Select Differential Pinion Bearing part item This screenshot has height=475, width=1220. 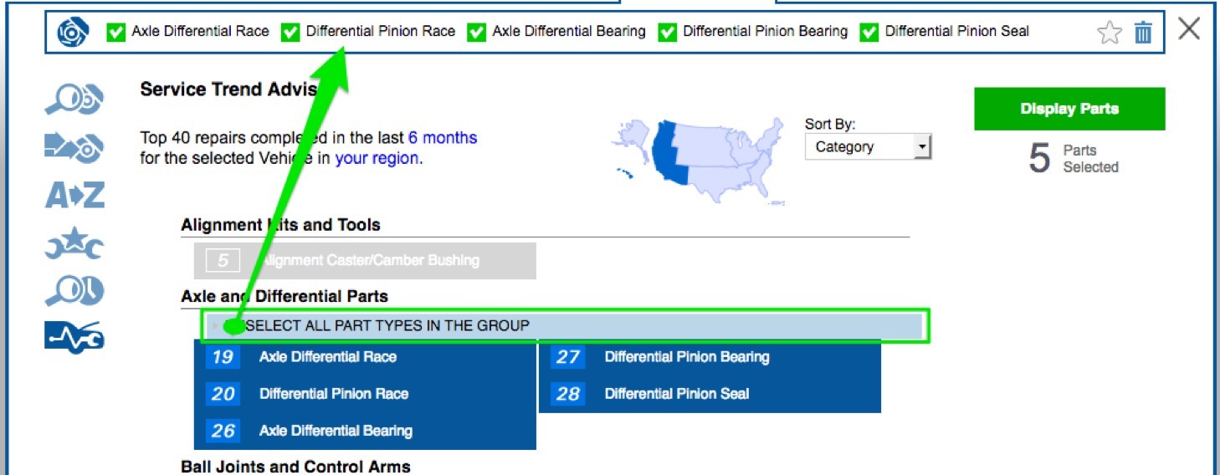tap(686, 357)
